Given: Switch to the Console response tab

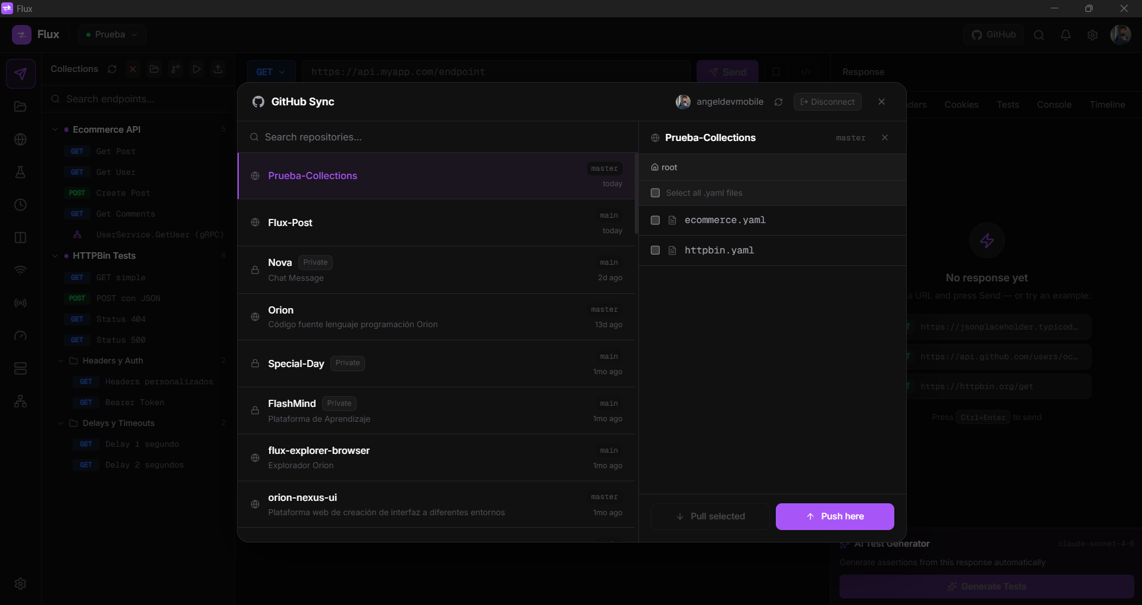Looking at the screenshot, I should pyautogui.click(x=1054, y=105).
